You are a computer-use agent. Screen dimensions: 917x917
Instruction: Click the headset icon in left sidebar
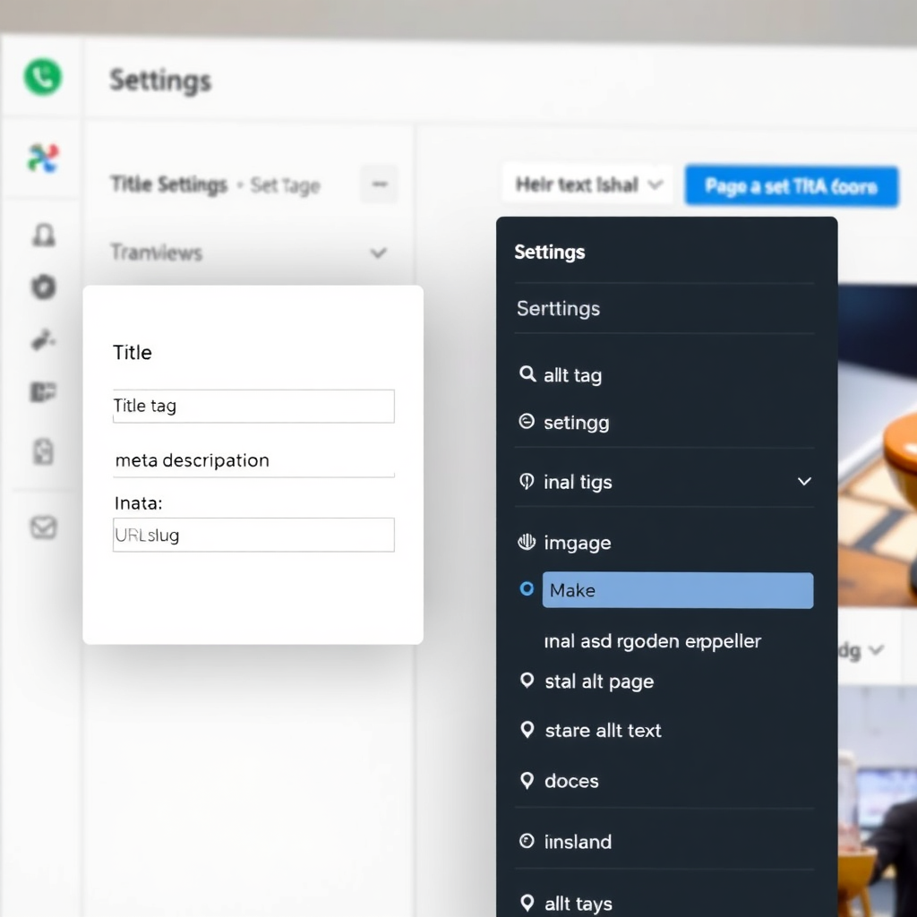43,236
